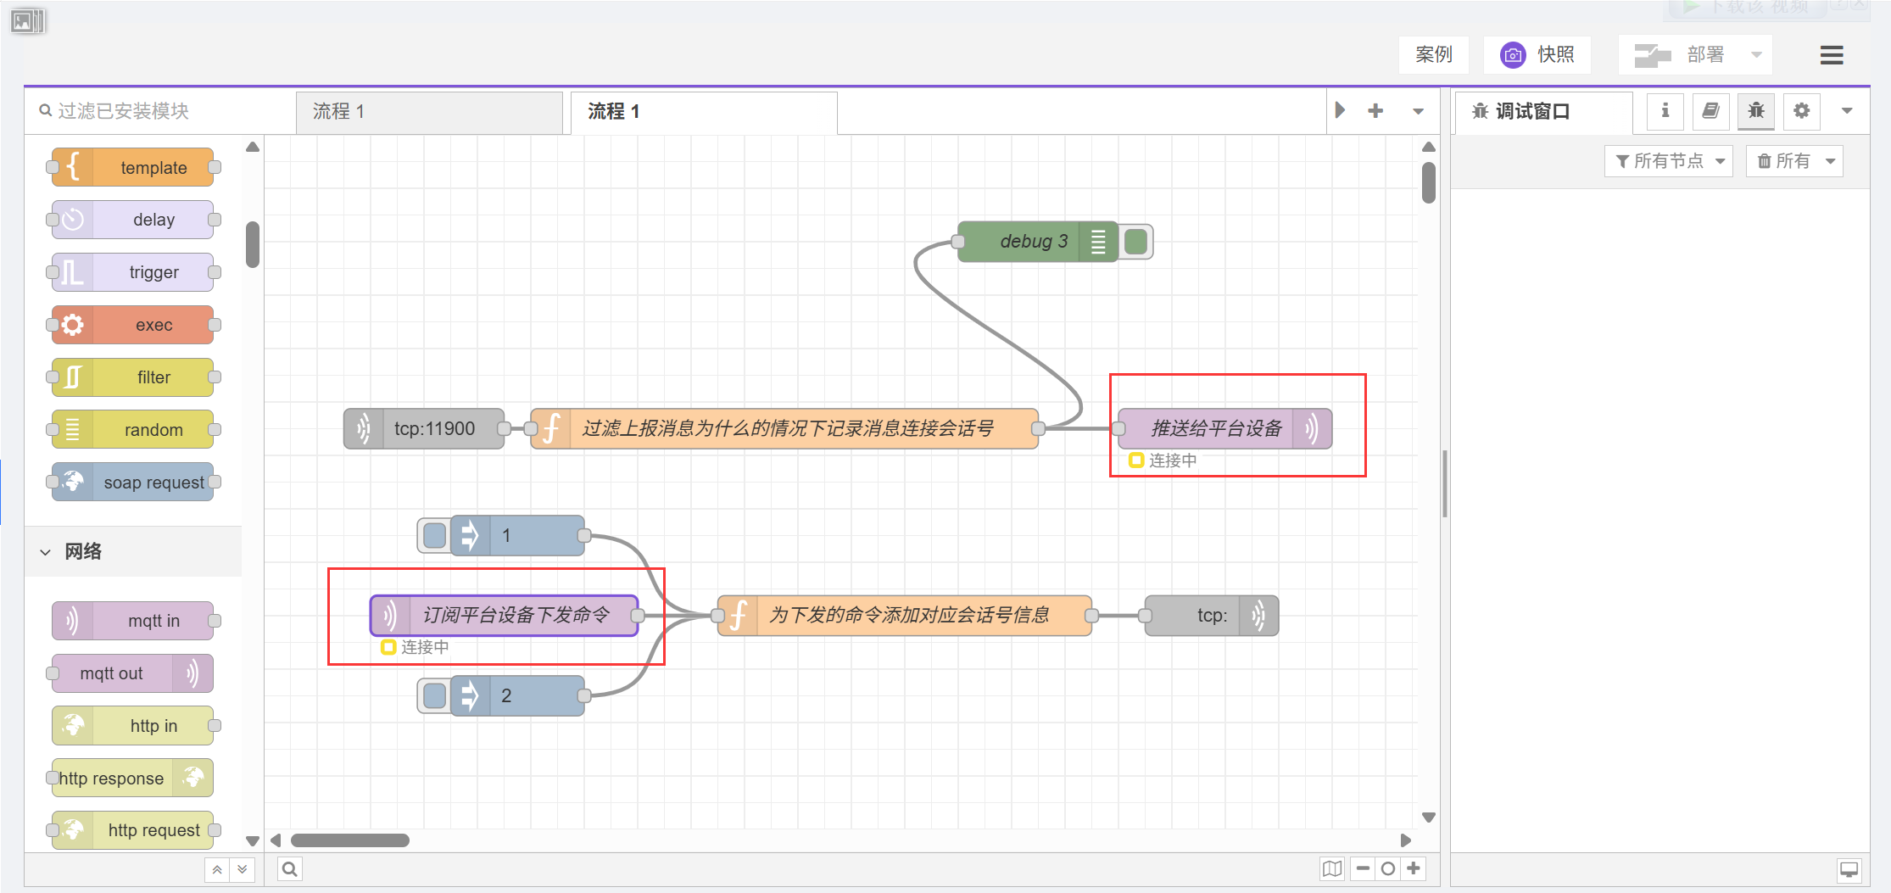Click the 快照 snapshot button

[x=1537, y=55]
